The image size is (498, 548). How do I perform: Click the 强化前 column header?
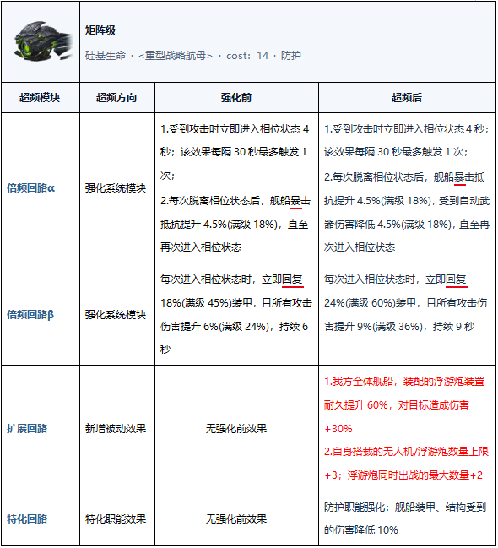click(x=236, y=97)
